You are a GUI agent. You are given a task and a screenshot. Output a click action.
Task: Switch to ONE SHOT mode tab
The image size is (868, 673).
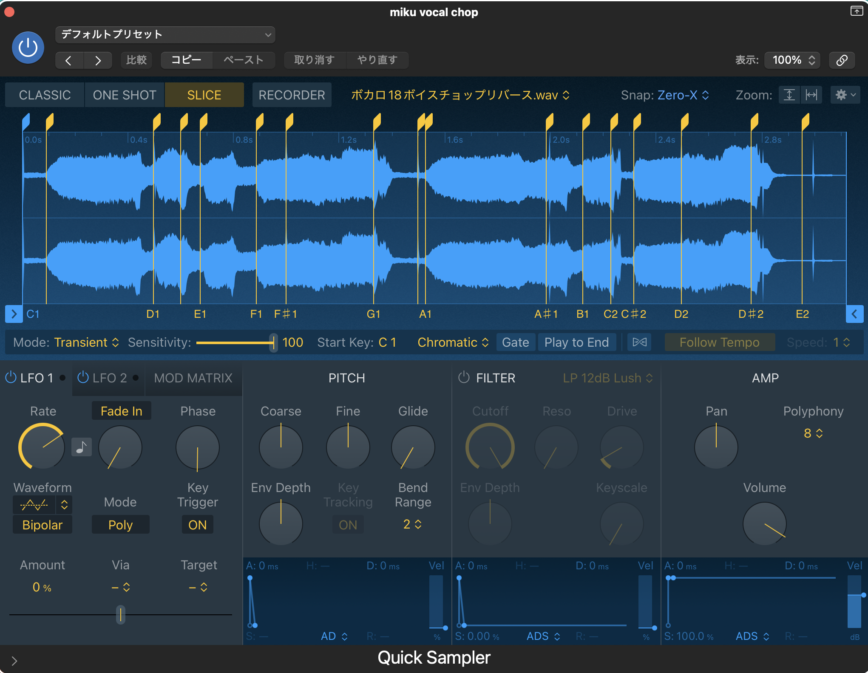coord(125,95)
